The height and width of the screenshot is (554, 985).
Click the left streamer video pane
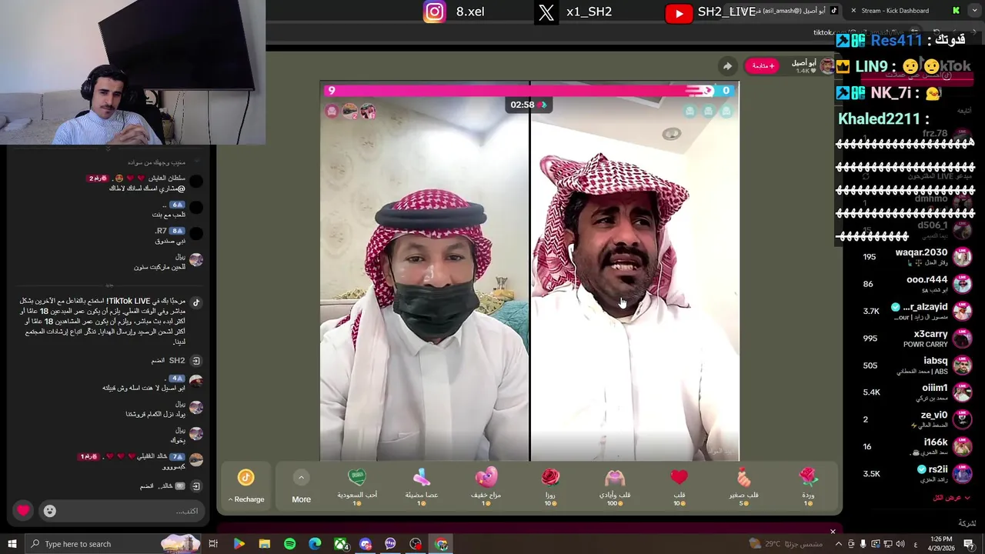pos(424,271)
